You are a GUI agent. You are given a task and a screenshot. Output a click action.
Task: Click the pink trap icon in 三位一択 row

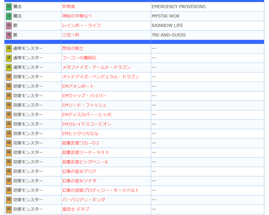9,35
